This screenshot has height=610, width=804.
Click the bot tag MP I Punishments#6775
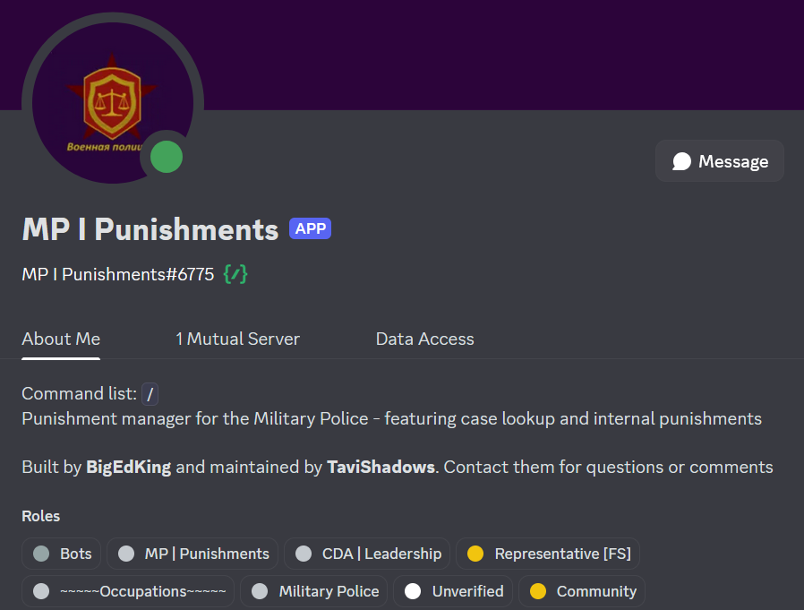click(116, 274)
